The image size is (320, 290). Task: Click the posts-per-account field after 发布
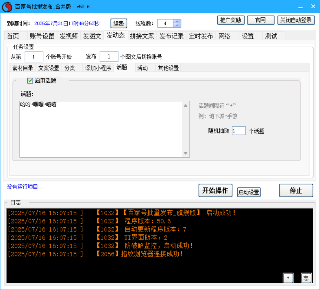[x=109, y=56]
